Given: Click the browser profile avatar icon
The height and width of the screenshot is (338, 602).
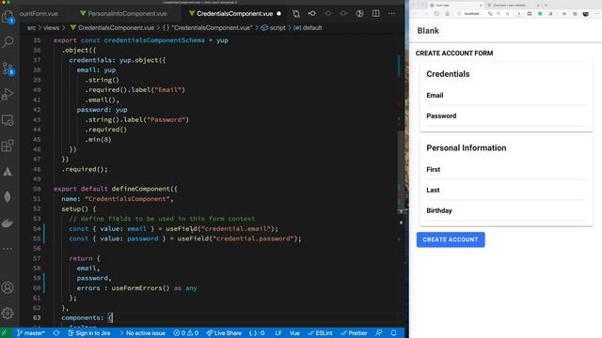Looking at the screenshot, I should click(585, 13).
